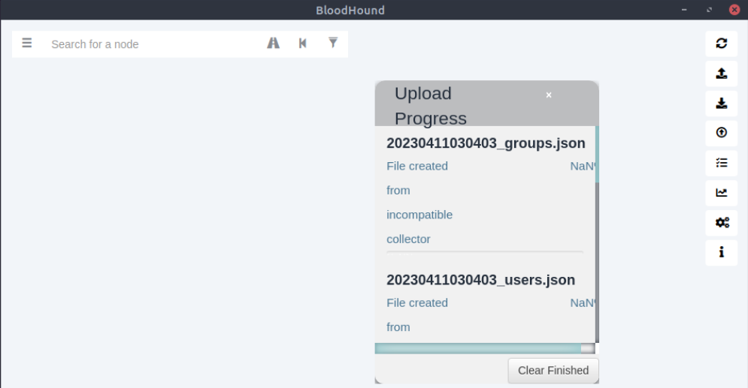Click the horizontal scrollbar under upload list
748x388 pixels.
point(485,348)
